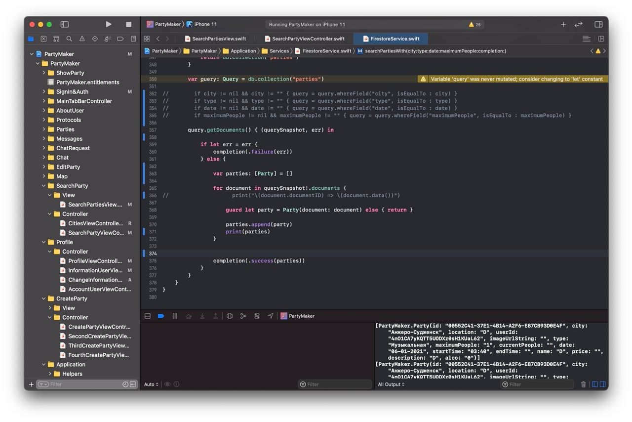The width and height of the screenshot is (632, 422).
Task: Open Services breadcrumb in jump bar
Action: pyautogui.click(x=275, y=51)
